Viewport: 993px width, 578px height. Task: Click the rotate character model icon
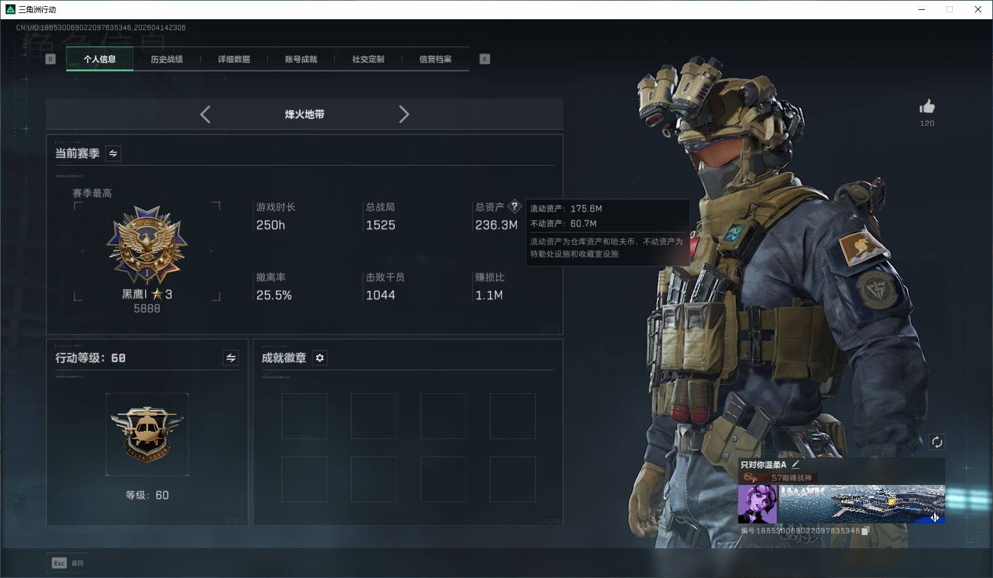[x=937, y=442]
